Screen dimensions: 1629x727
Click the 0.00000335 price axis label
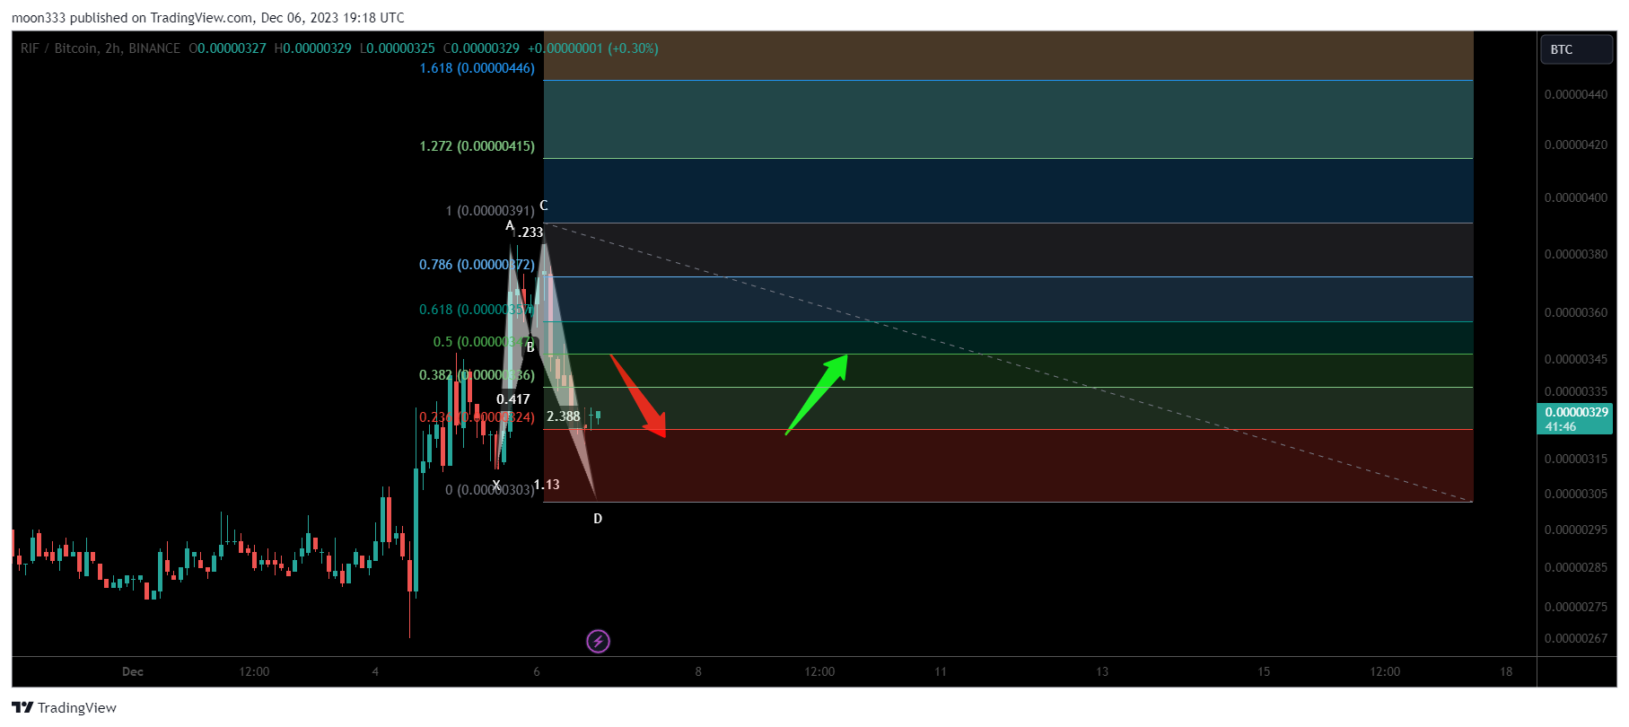coord(1576,391)
